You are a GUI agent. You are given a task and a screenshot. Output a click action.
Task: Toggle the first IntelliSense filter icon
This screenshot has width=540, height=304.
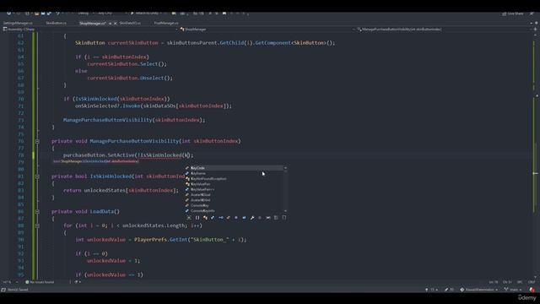(189, 218)
